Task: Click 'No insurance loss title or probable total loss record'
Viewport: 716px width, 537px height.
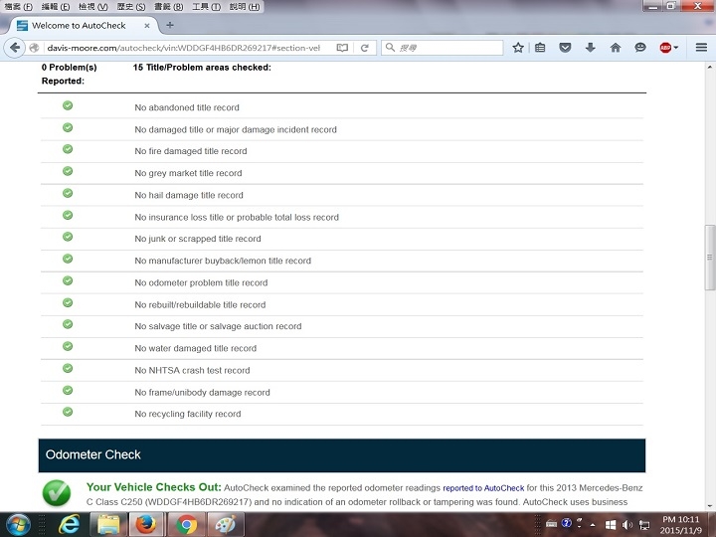Action: click(x=237, y=218)
